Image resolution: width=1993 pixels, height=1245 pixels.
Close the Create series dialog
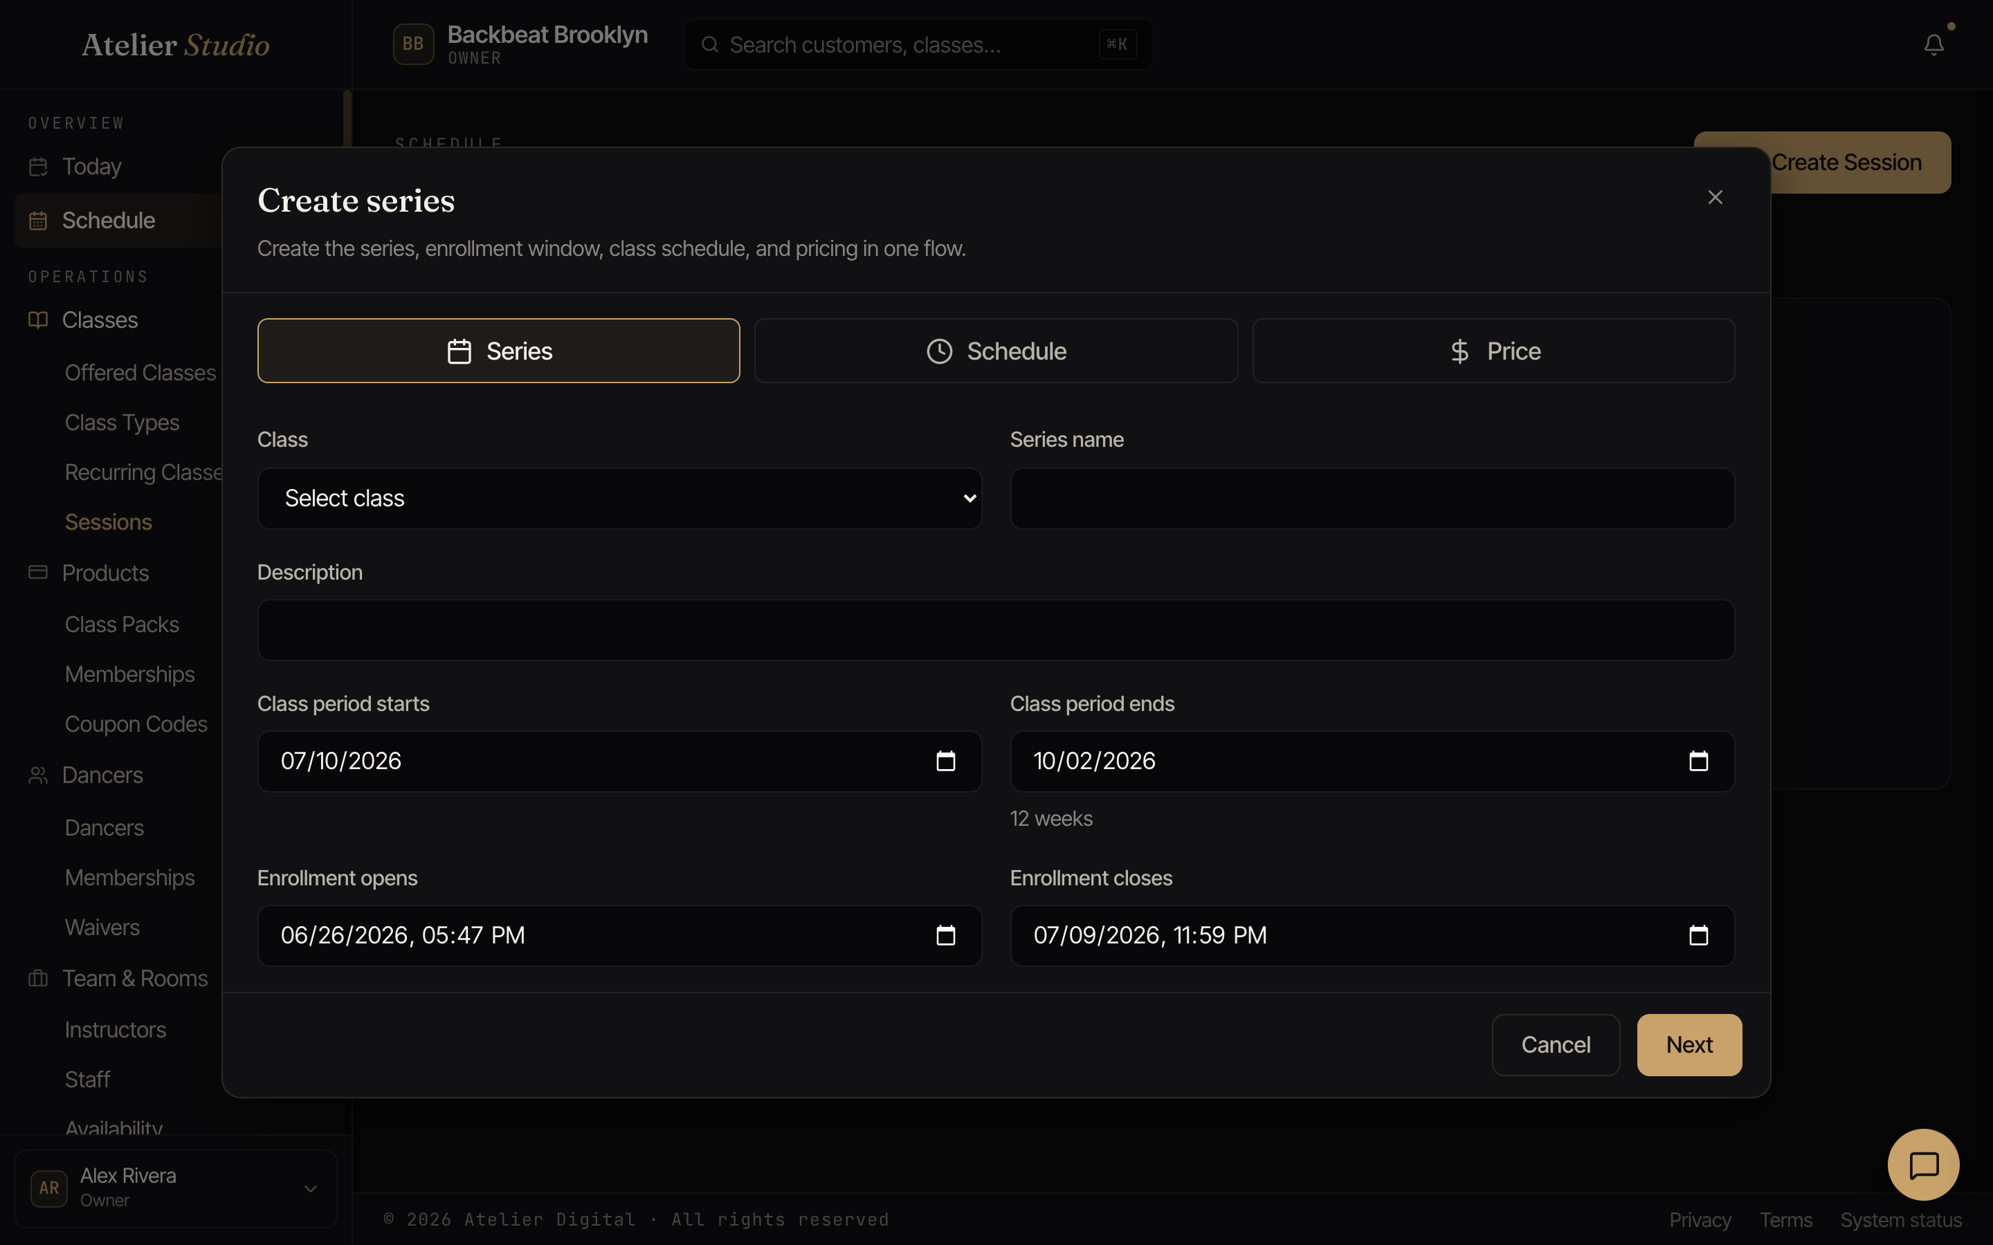tap(1715, 198)
